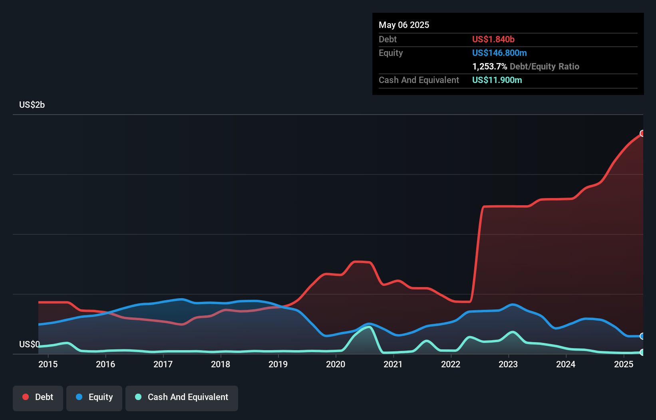Screen dimensions: 656x420
Task: Click the red Debt legend dot
Action: click(26, 397)
